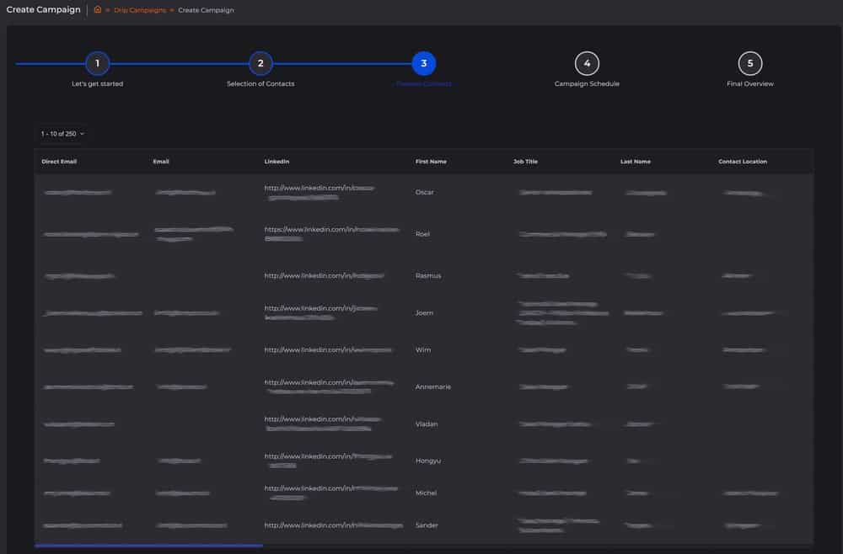Click the First Name column header
Image resolution: width=843 pixels, height=554 pixels.
431,162
